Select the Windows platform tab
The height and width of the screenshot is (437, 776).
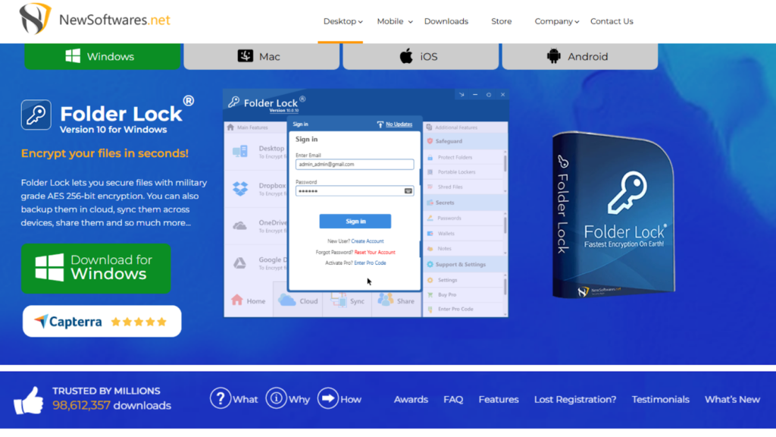[102, 56]
